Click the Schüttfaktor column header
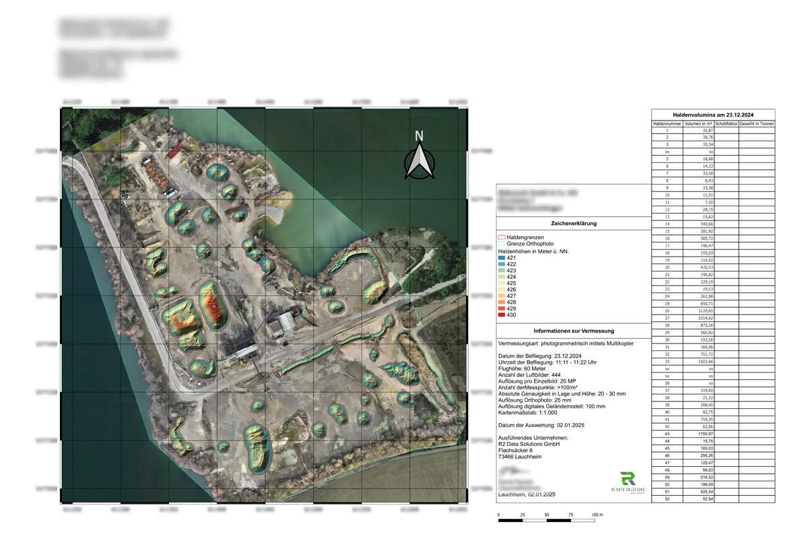The width and height of the screenshot is (808, 539). pos(727,123)
